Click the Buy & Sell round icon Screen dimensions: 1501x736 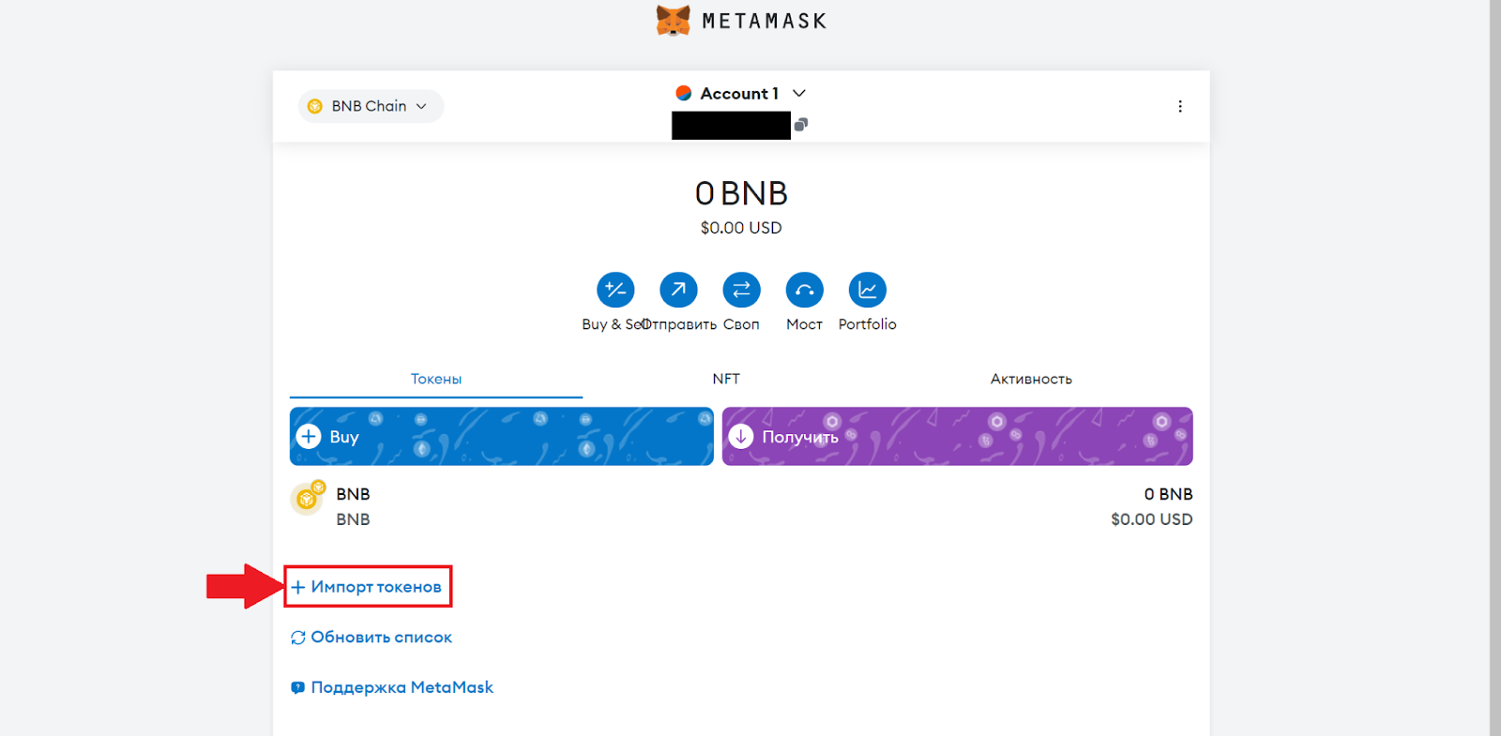(615, 290)
